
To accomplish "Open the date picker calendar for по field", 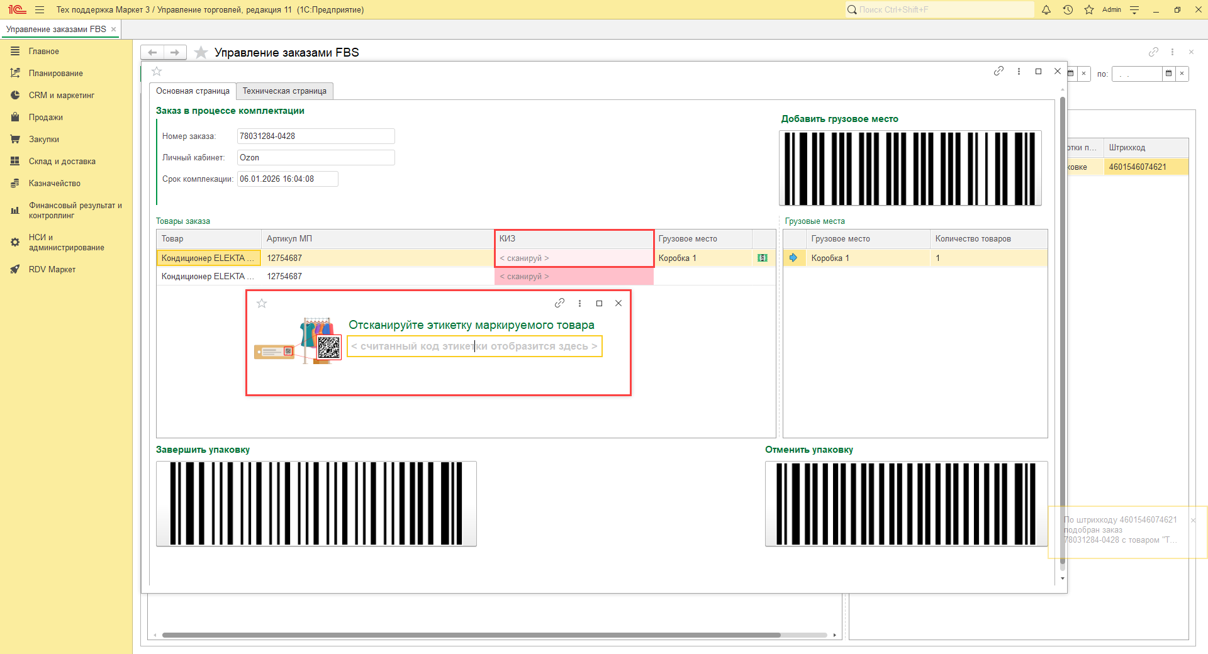I will point(1168,74).
